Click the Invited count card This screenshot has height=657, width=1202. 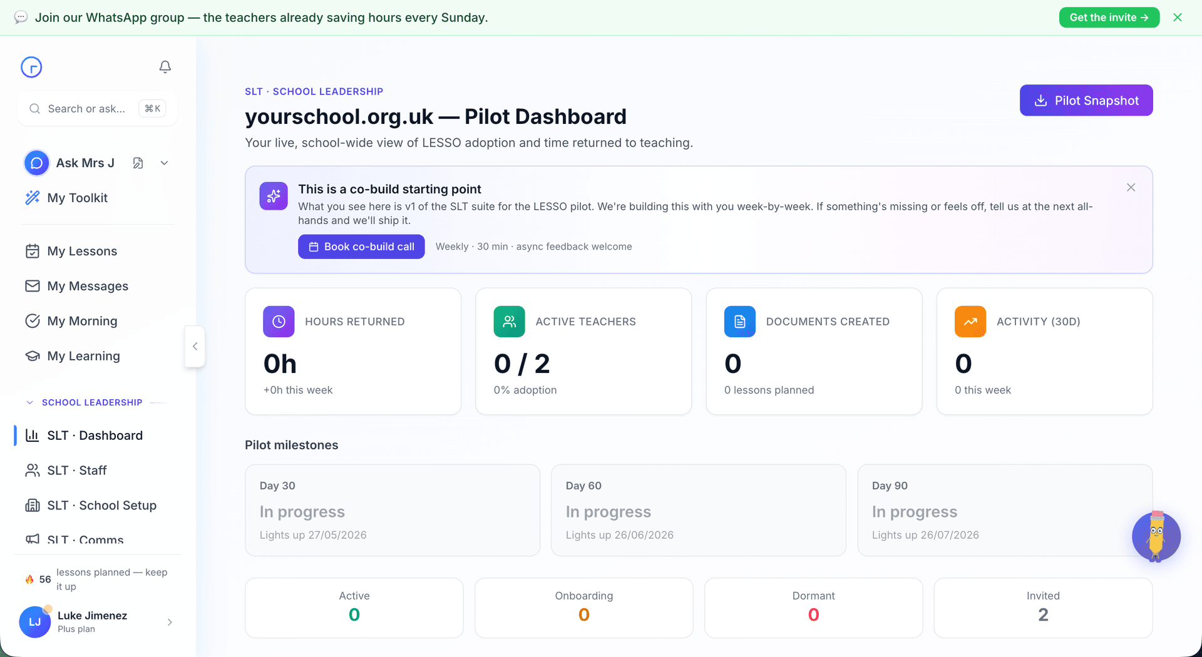point(1044,608)
